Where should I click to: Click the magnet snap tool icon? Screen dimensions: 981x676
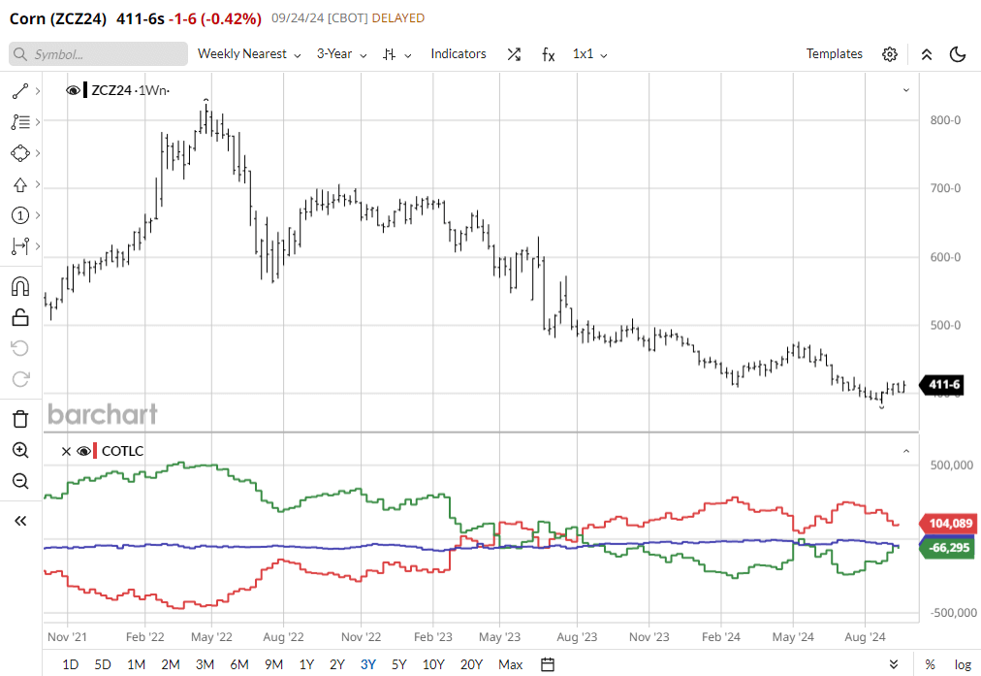(19, 286)
